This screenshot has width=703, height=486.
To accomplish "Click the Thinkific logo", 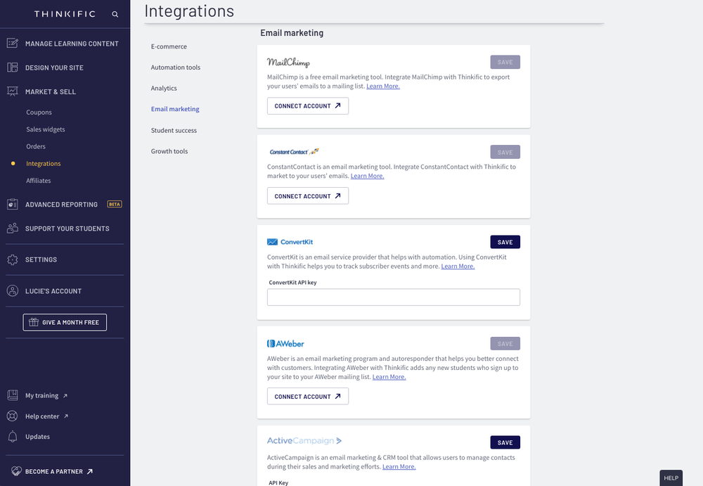I will click(x=65, y=14).
